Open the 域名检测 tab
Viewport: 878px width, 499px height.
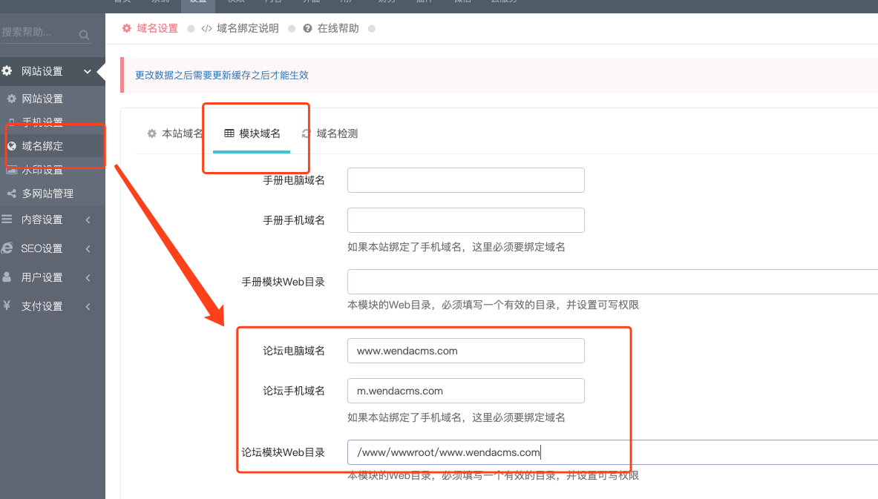pos(330,133)
